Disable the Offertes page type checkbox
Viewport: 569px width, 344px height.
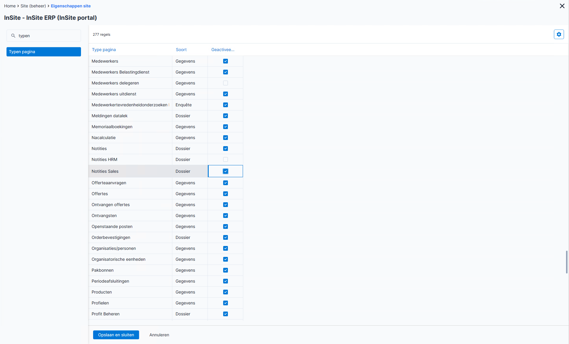point(226,194)
